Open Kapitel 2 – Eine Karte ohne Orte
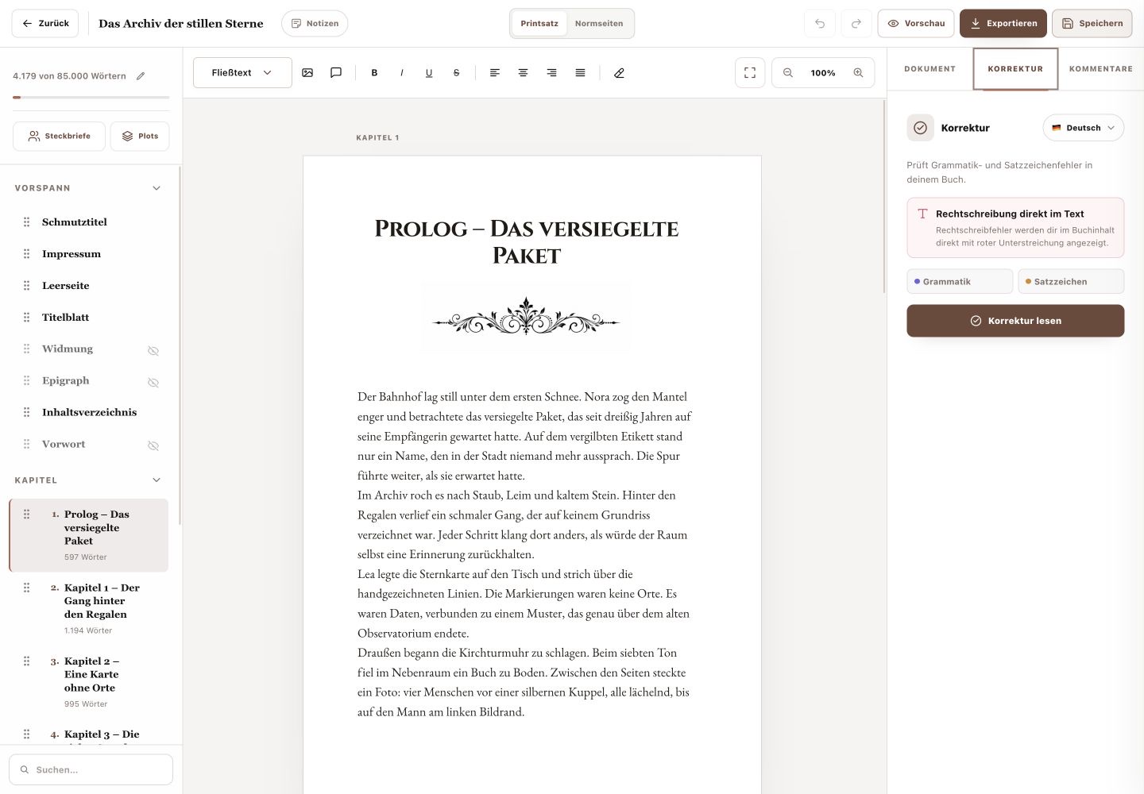 tap(89, 681)
